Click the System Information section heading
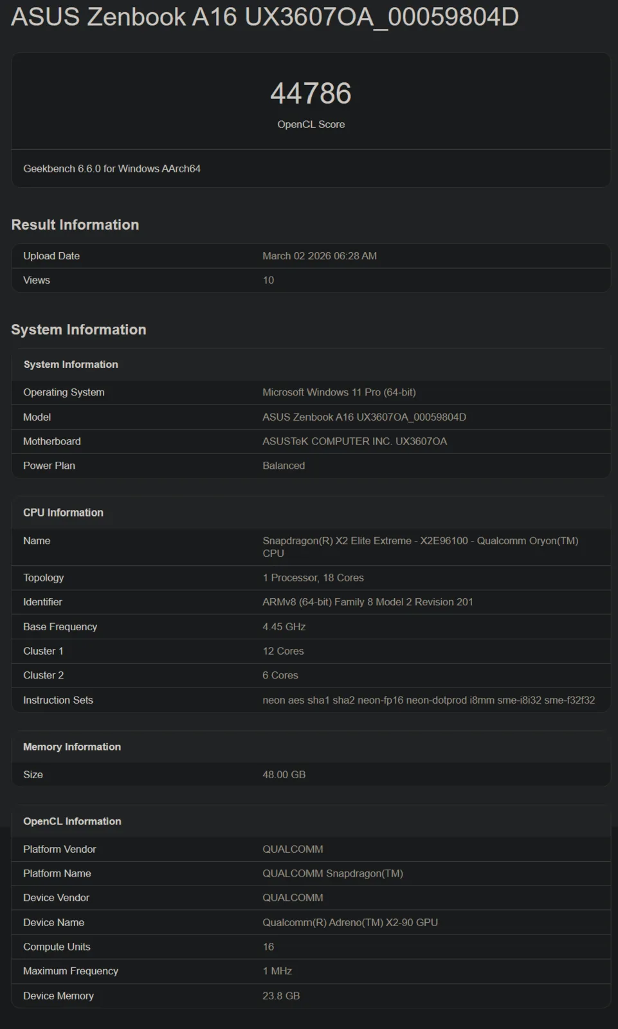 (x=78, y=329)
